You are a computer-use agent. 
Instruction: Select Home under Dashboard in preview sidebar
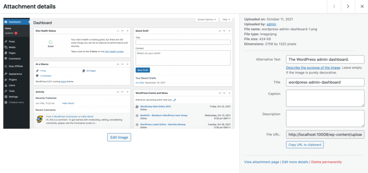8,28
